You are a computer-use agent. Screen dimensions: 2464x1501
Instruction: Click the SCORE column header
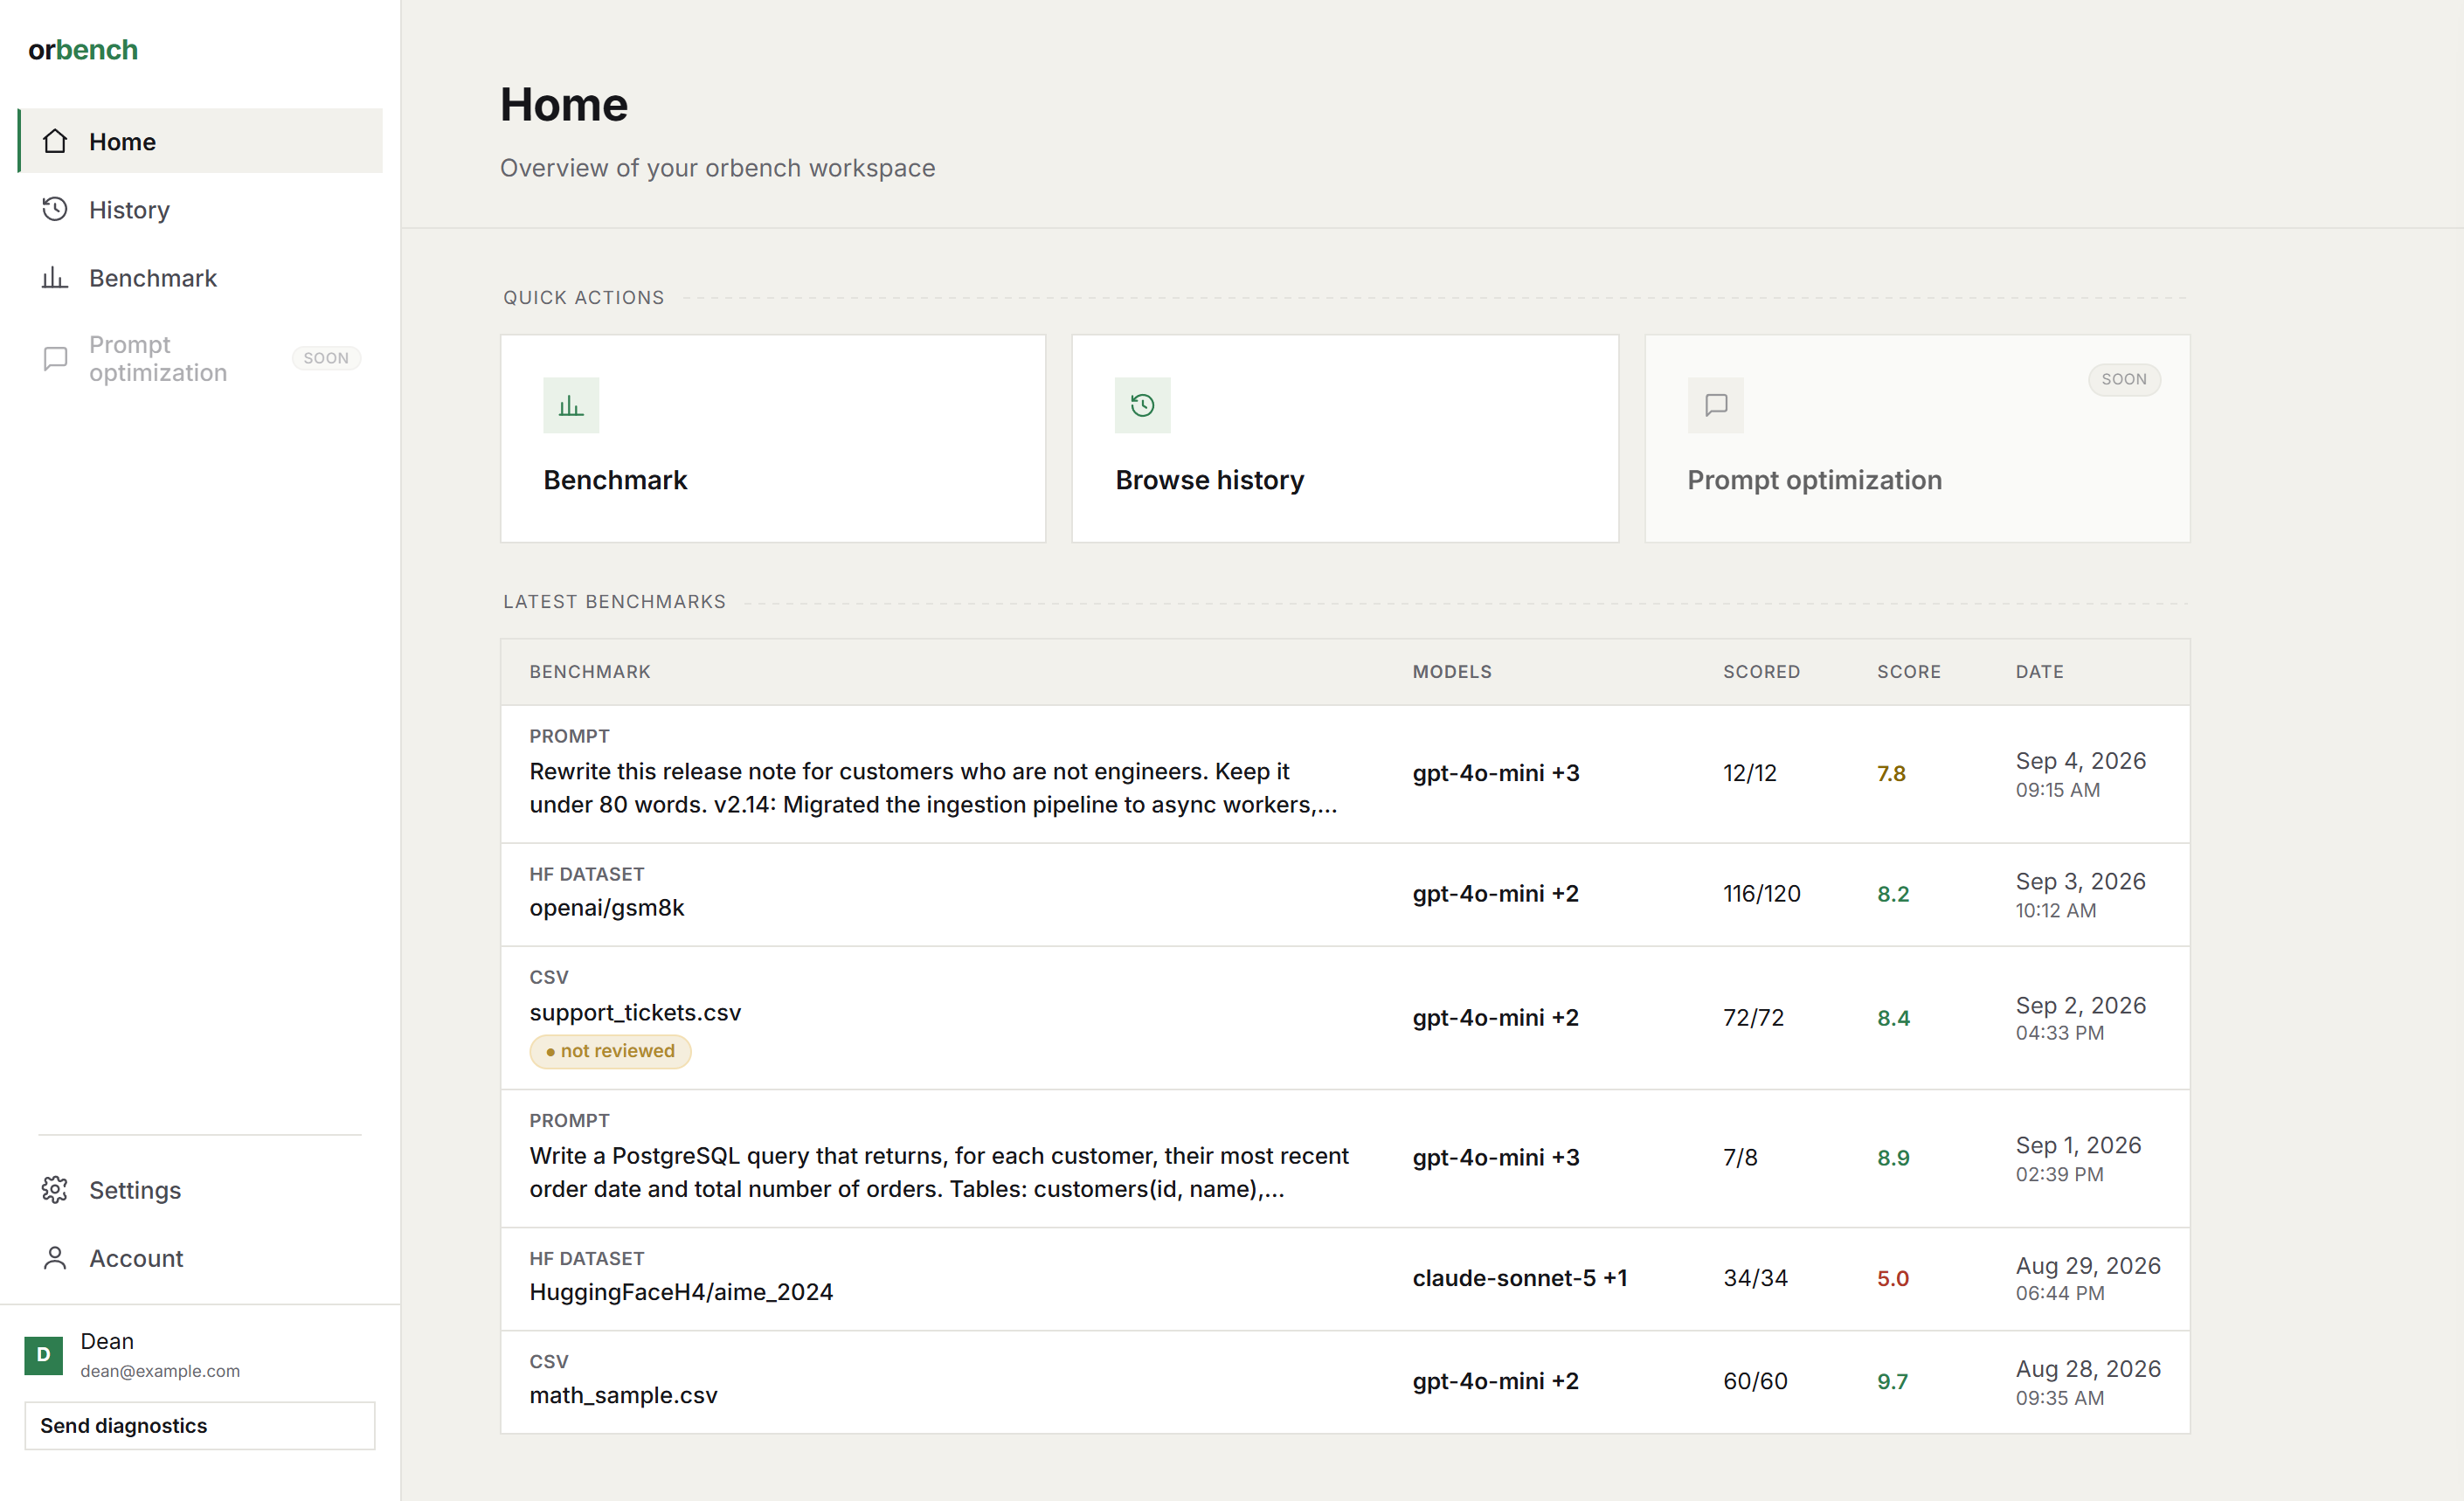point(1908,672)
